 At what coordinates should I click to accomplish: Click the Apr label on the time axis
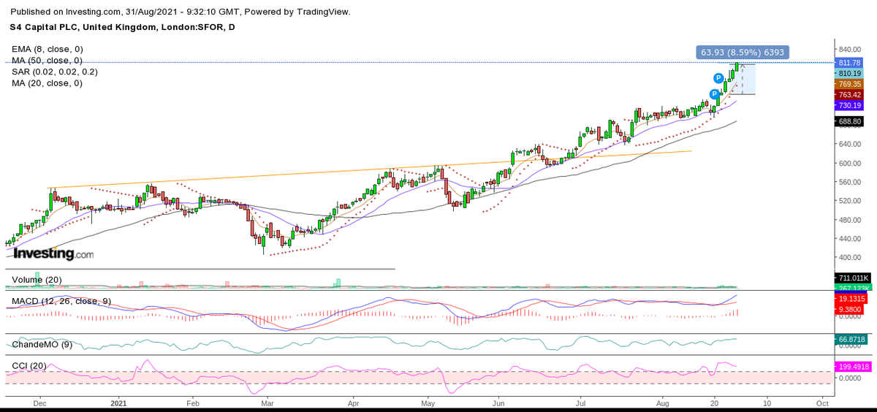click(x=353, y=403)
